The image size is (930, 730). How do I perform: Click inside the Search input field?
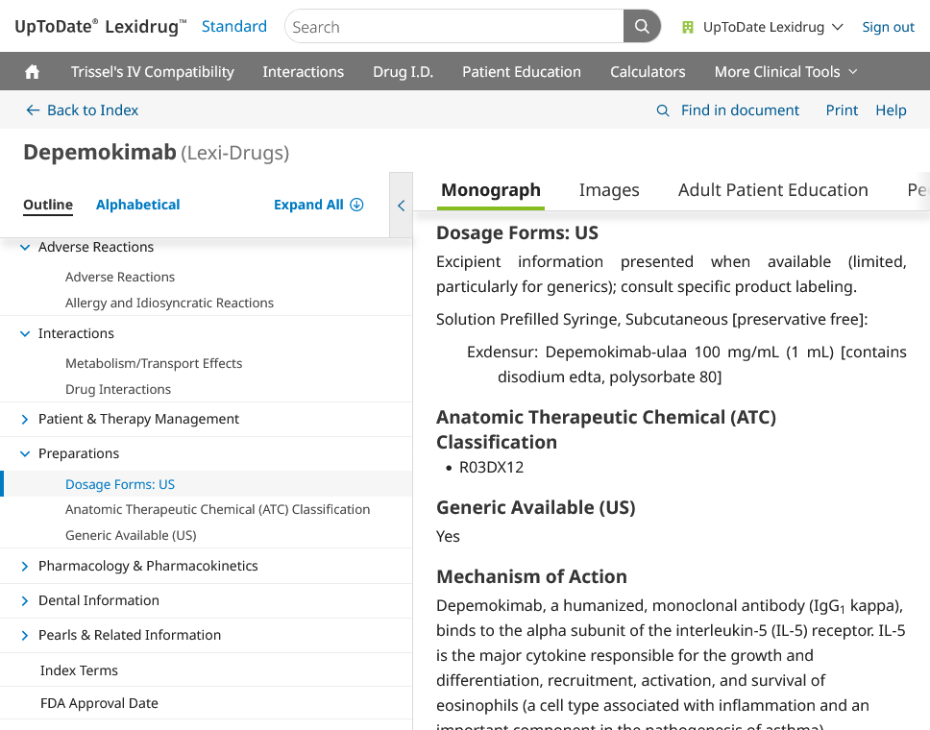pos(452,26)
